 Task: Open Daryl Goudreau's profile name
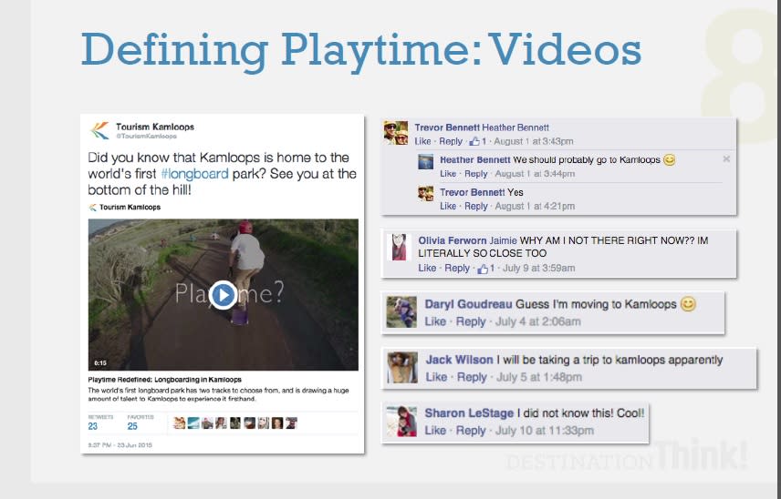pyautogui.click(x=468, y=304)
